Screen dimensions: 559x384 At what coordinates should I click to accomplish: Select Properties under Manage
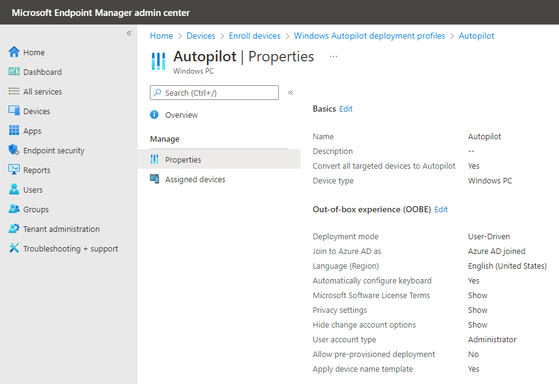pyautogui.click(x=183, y=159)
